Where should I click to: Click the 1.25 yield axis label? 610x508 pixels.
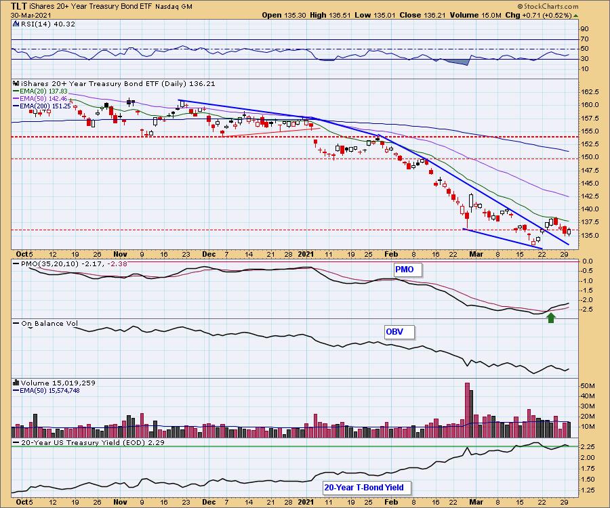click(x=588, y=490)
